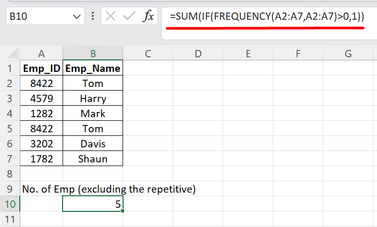The image size is (377, 227).
Task: Click the Select All corner triangle
Action: click(13, 53)
